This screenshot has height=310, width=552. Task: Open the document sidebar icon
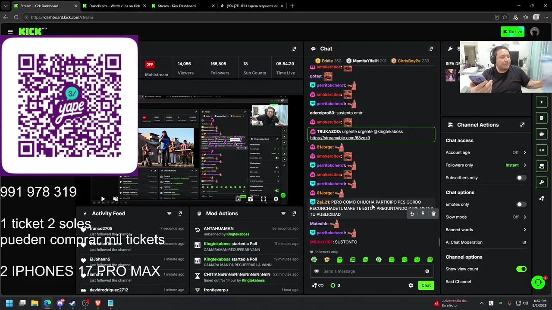point(542,118)
